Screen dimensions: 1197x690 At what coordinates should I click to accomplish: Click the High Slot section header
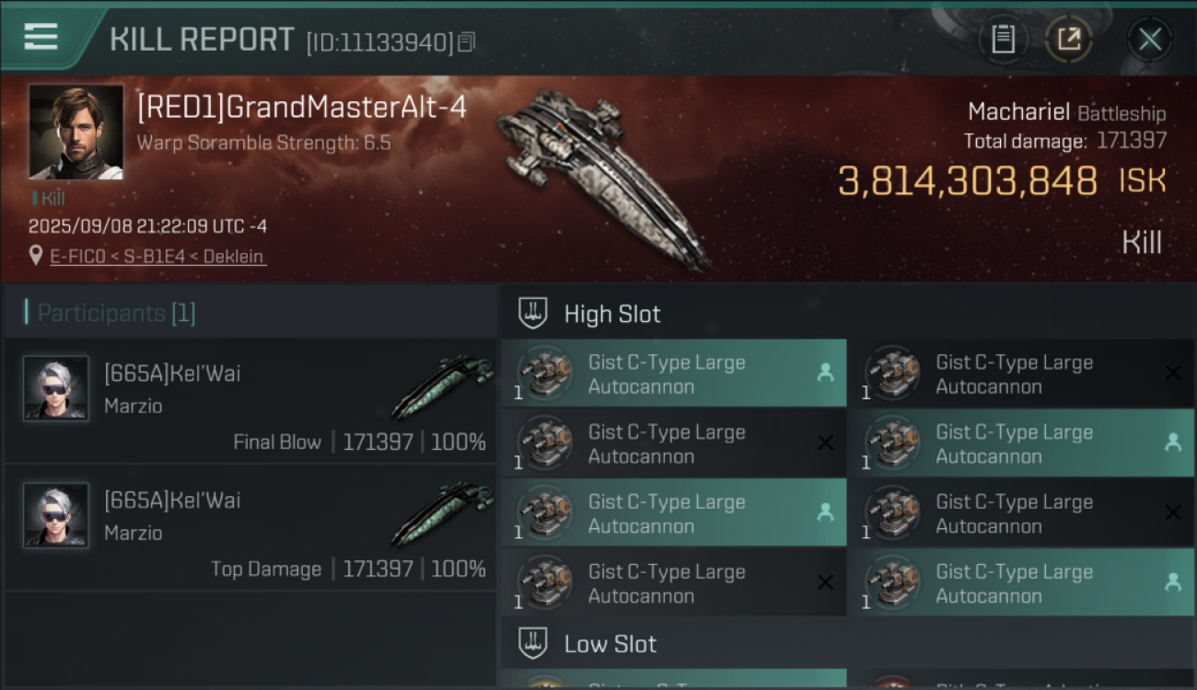[612, 314]
